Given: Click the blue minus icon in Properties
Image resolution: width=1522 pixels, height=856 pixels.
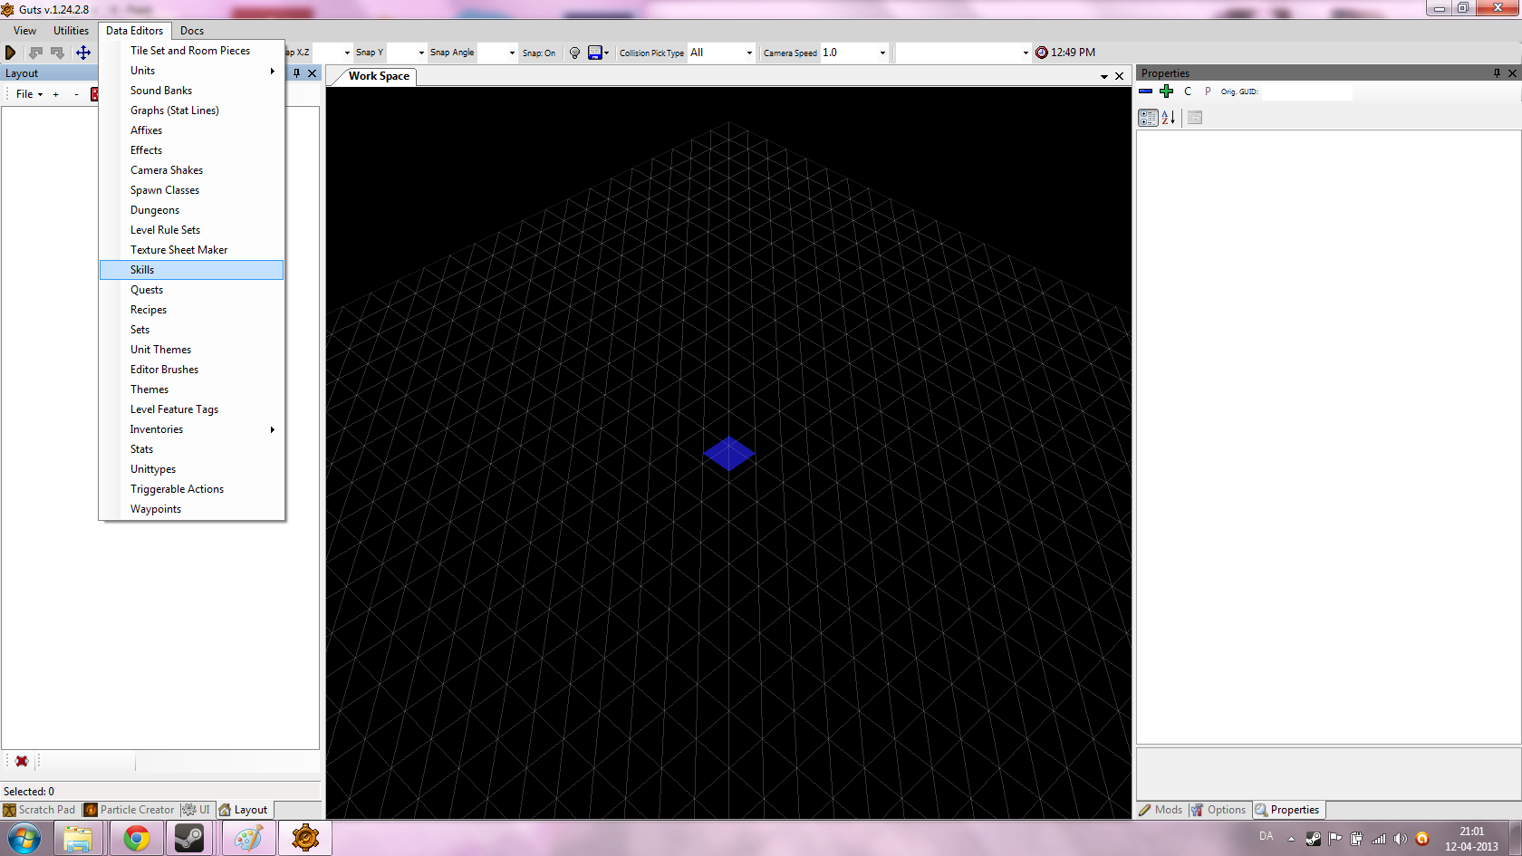Looking at the screenshot, I should point(1146,91).
